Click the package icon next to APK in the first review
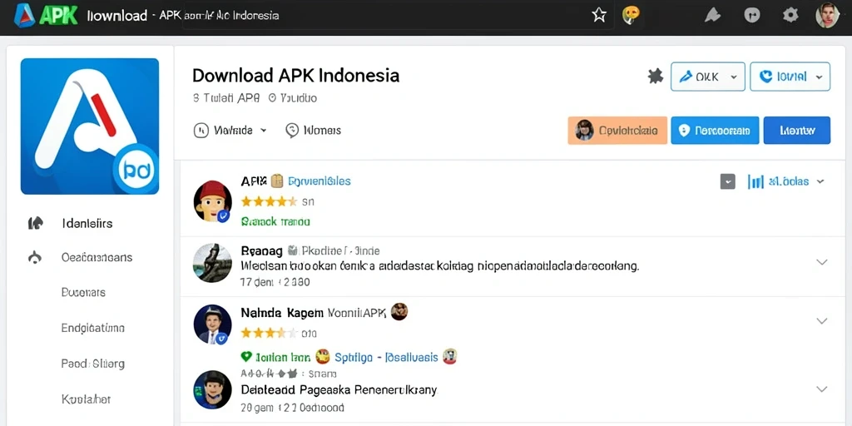 (x=277, y=181)
